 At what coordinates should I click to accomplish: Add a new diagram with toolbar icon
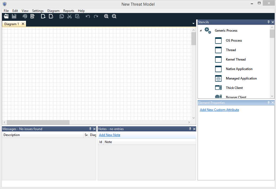[x=43, y=16]
